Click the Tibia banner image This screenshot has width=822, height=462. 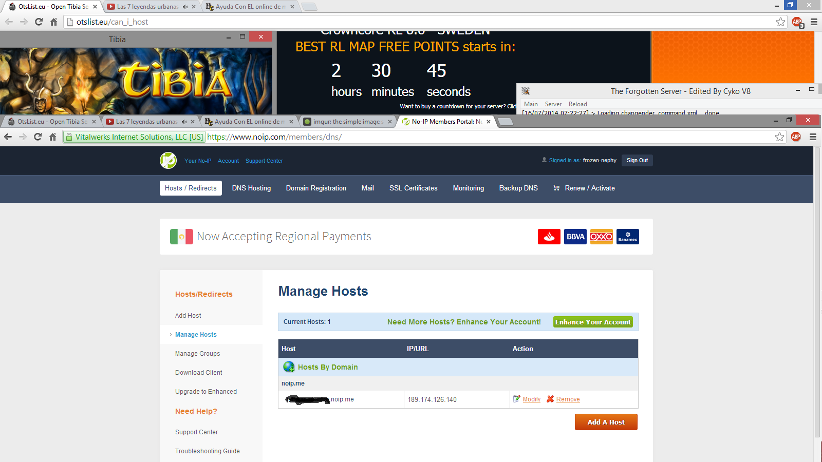136,81
